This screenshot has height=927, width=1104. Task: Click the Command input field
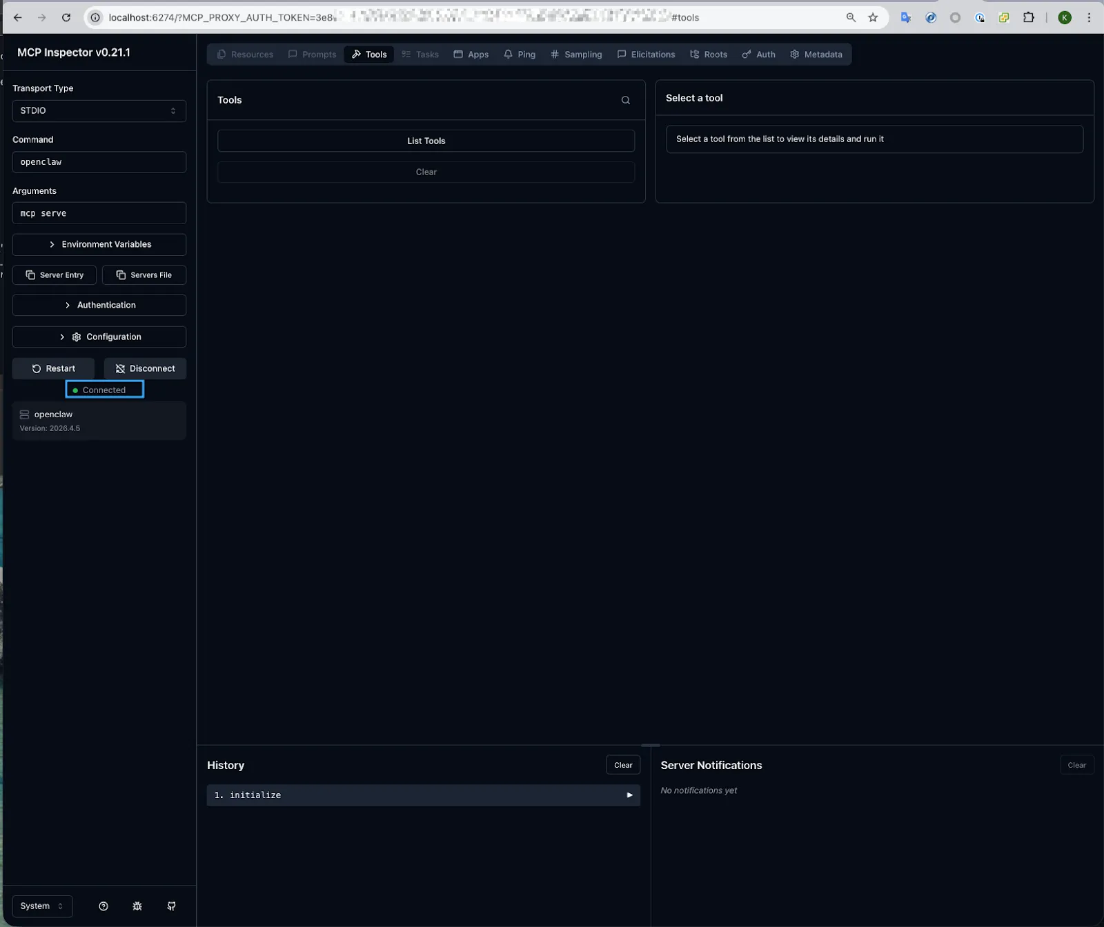99,162
